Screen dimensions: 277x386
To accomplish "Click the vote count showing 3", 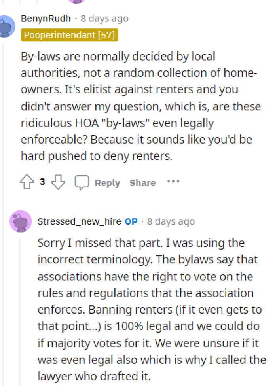I will click(42, 182).
